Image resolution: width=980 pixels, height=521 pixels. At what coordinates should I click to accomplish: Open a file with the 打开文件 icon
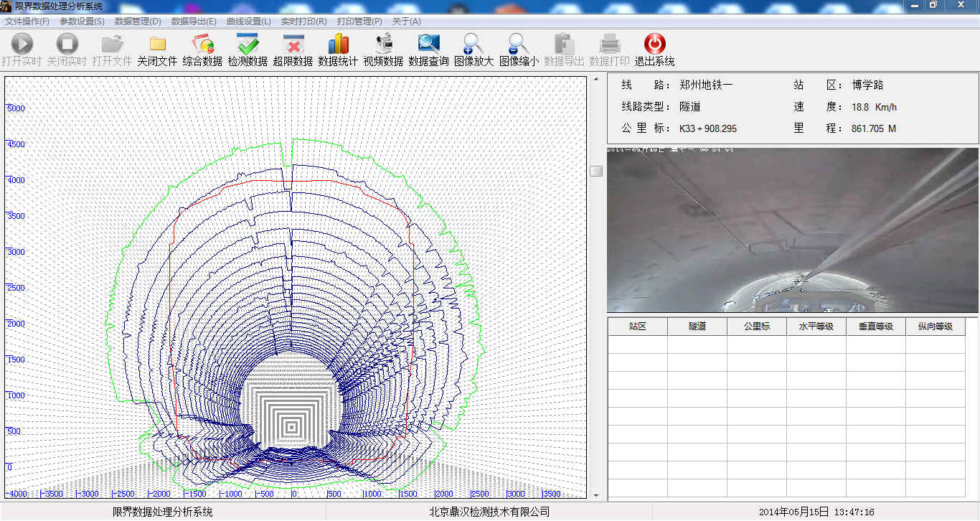112,44
